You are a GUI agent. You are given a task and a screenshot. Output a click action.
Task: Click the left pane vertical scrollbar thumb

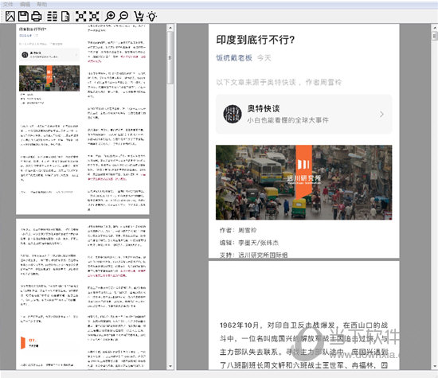(x=170, y=57)
